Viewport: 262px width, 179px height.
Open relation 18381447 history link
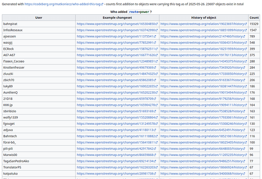(204, 86)
